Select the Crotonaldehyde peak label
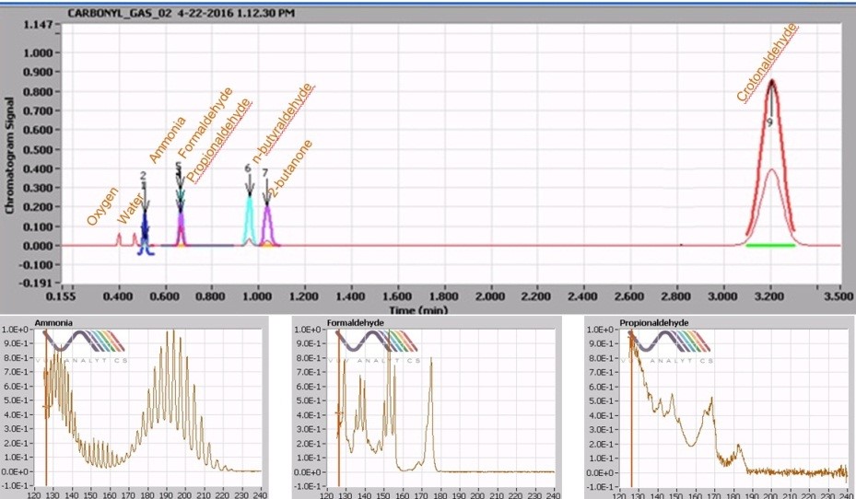Viewport: 856px width, 499px height. click(767, 63)
